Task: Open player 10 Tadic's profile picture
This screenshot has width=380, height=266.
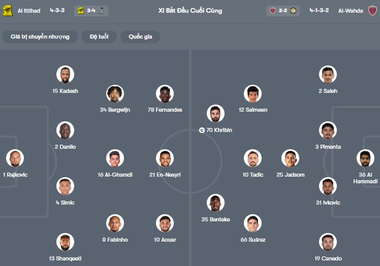Action: tap(252, 158)
